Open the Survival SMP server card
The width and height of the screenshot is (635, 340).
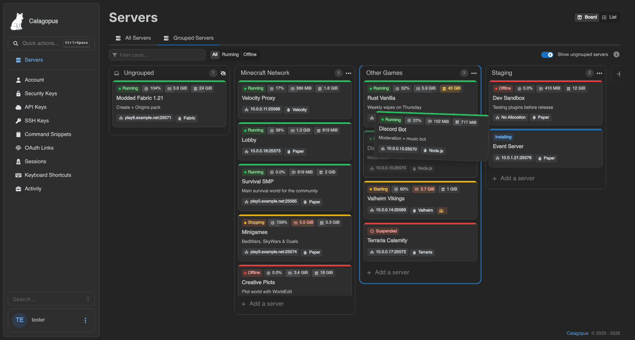[x=295, y=188]
